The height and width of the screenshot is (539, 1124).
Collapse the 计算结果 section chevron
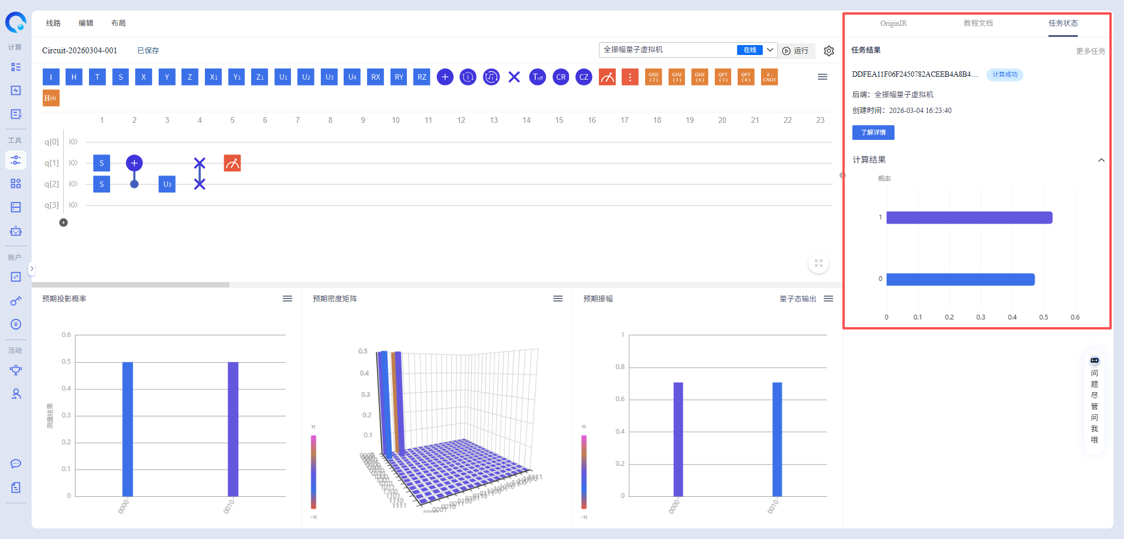[1101, 160]
